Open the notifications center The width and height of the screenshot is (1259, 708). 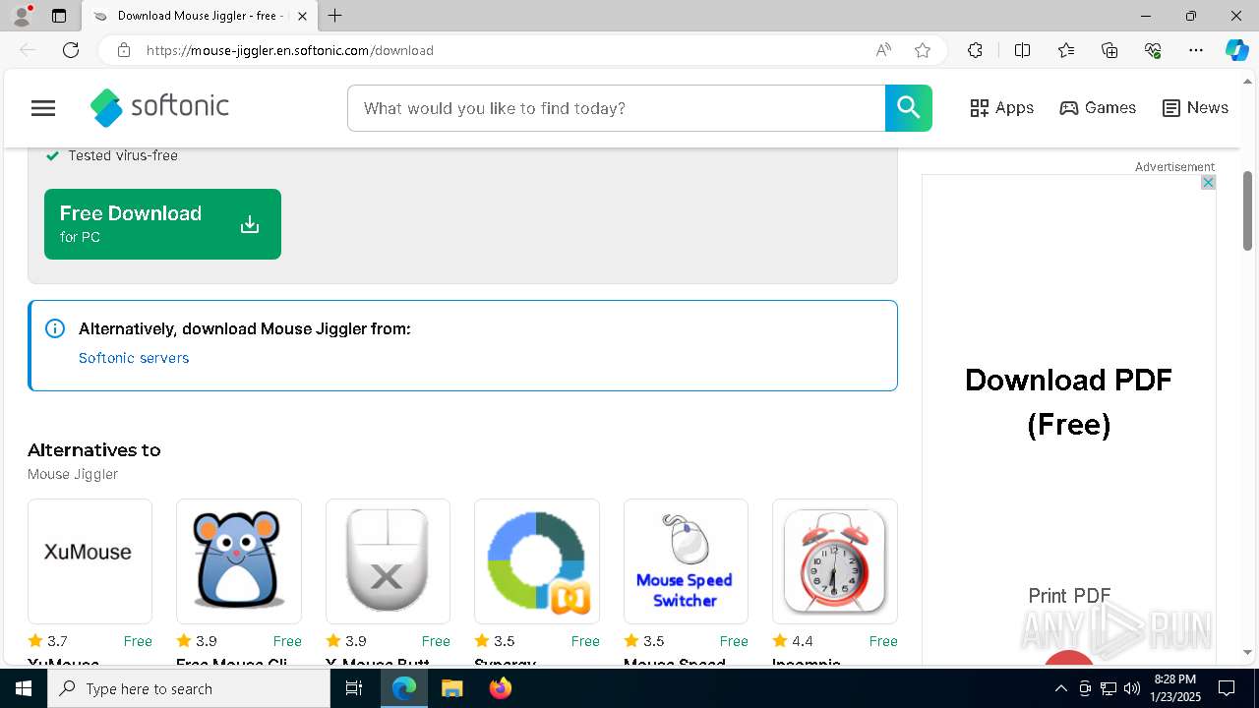[1227, 688]
